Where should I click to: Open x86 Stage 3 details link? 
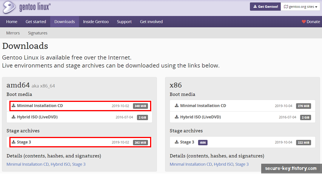242,164
